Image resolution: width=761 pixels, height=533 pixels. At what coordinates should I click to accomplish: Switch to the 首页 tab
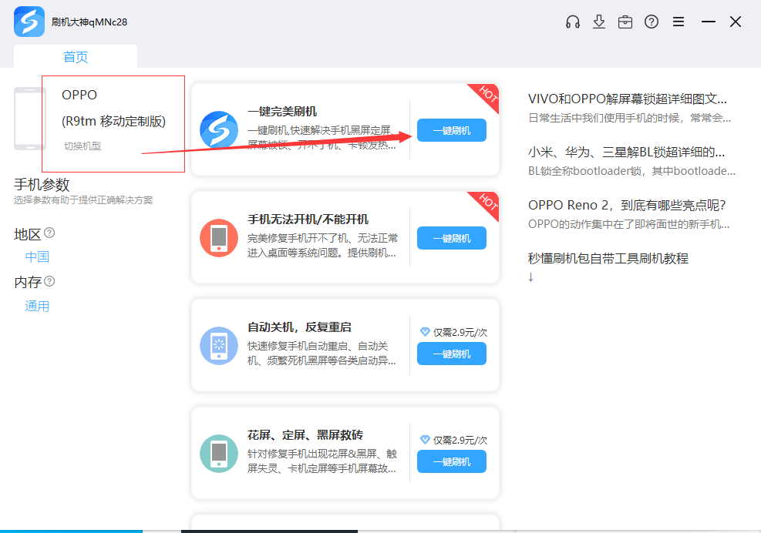coord(76,57)
